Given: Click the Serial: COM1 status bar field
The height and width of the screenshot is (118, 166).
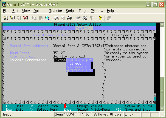Looking at the screenshot, I should point(65,114).
